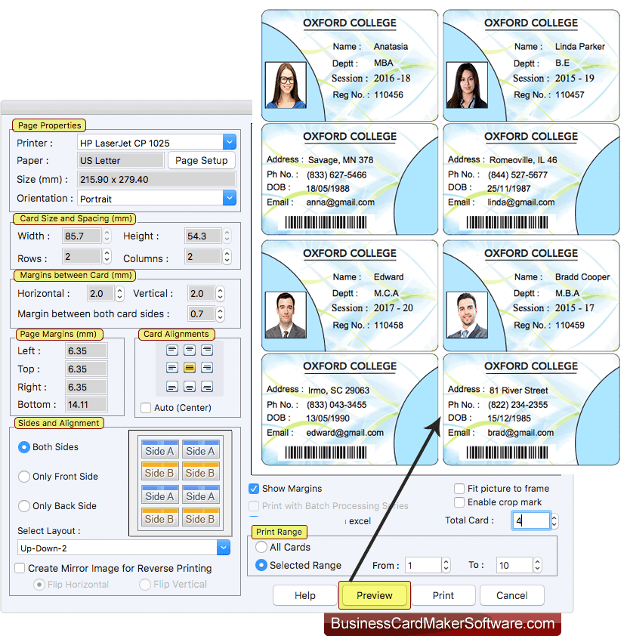Enable the Fit picture to frame checkbox
The image size is (627, 636).
click(x=459, y=489)
